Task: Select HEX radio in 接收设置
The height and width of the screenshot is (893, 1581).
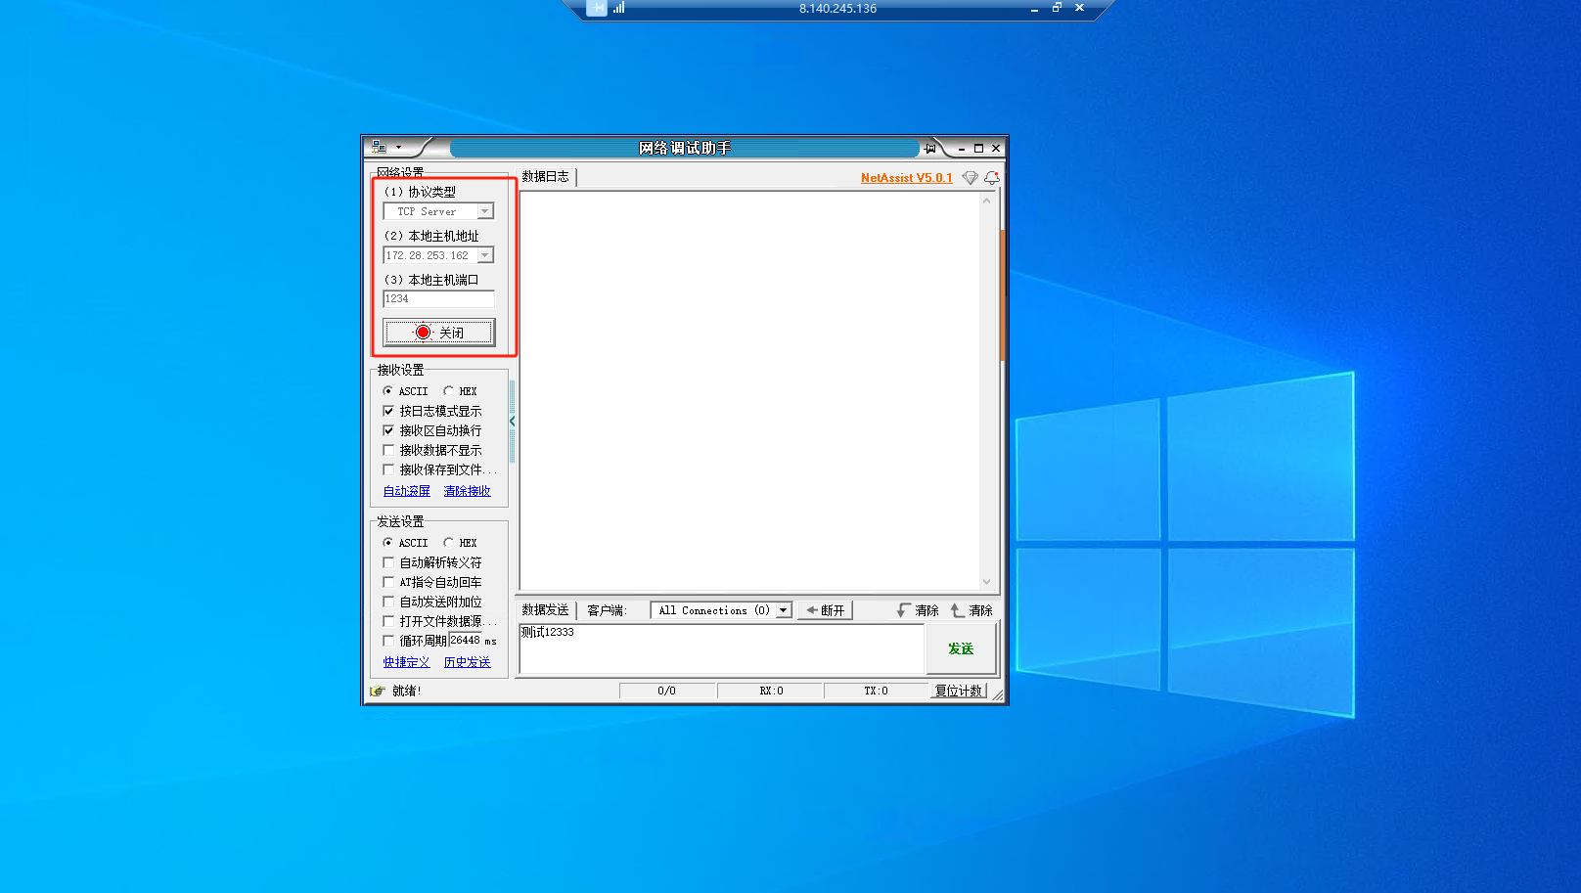Action: [x=449, y=391]
